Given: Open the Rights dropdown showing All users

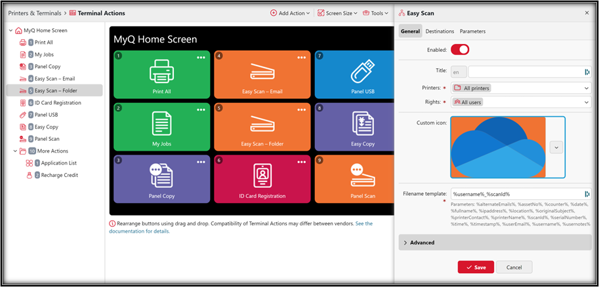Looking at the screenshot, I should click(521, 102).
